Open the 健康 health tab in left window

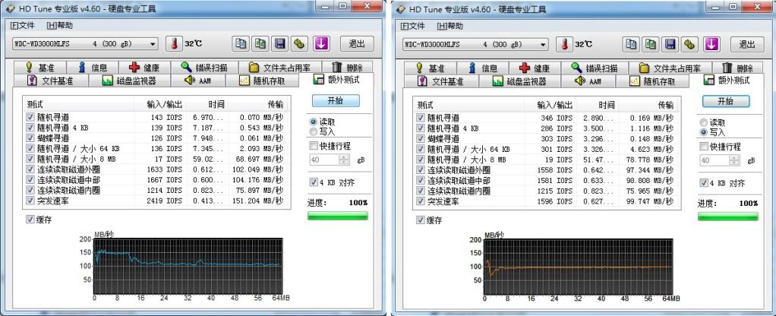click(146, 68)
